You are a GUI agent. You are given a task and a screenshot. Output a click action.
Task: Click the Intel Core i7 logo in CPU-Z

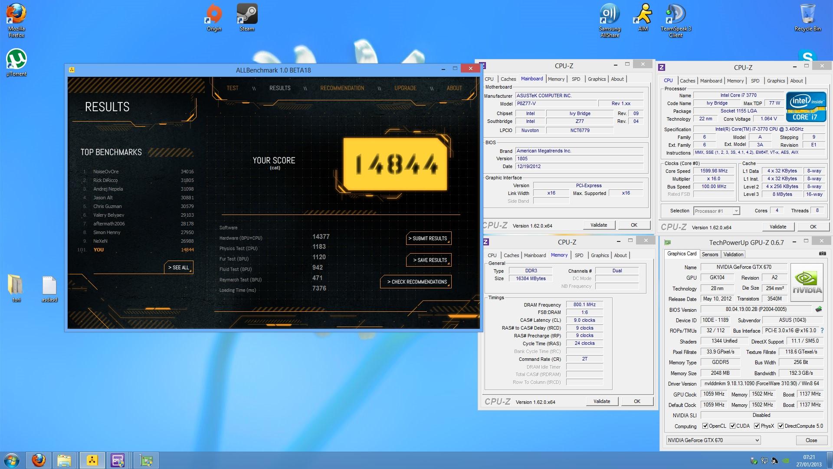[x=806, y=106]
